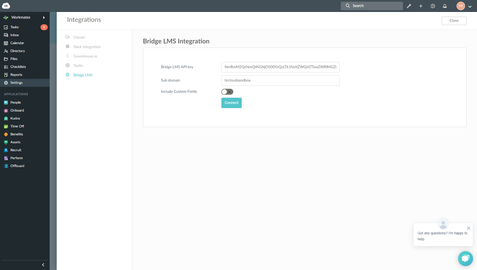Toggle Include Custom Fields switch
Image resolution: width=477 pixels, height=270 pixels.
tap(227, 92)
